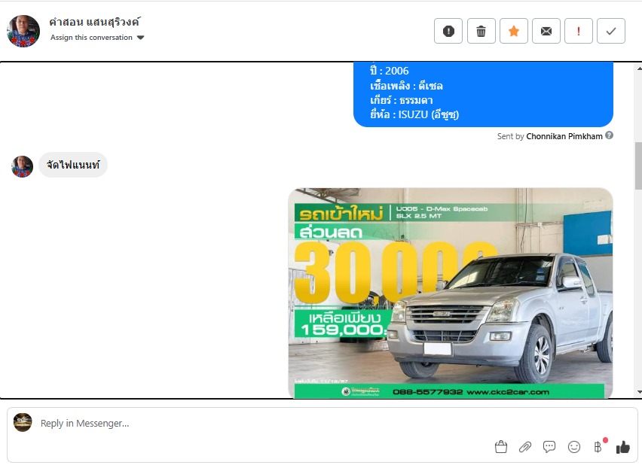Click the chat vertical scrollbar thumb

639,166
